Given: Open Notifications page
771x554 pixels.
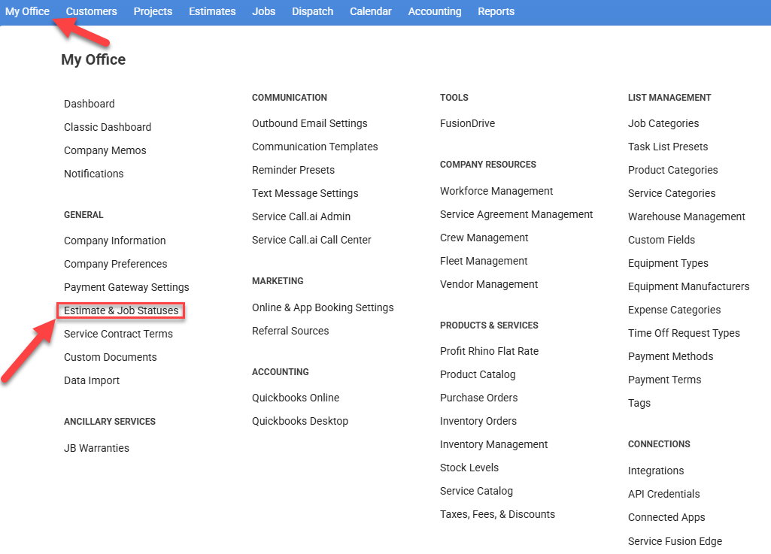Looking at the screenshot, I should (x=94, y=174).
